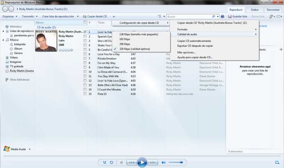The width and height of the screenshot is (284, 168).
Task: Uncheck track 1 Livin' la Vida checkbox
Action: (x=85, y=32)
